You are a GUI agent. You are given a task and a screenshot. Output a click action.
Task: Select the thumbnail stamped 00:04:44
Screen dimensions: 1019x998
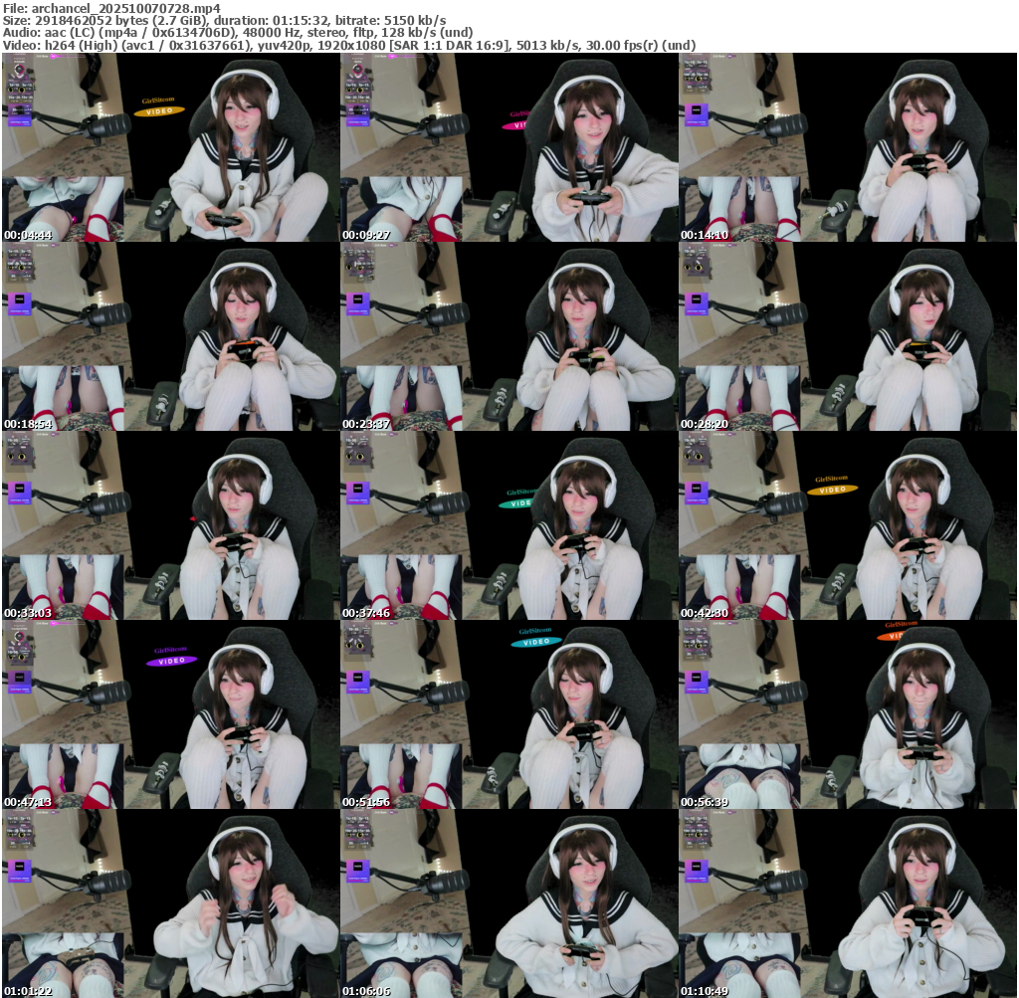coord(170,147)
